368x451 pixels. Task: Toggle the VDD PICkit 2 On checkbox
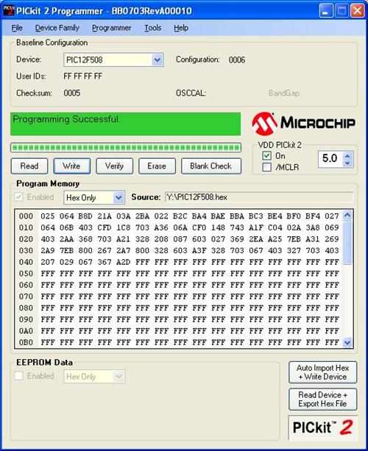[x=266, y=156]
